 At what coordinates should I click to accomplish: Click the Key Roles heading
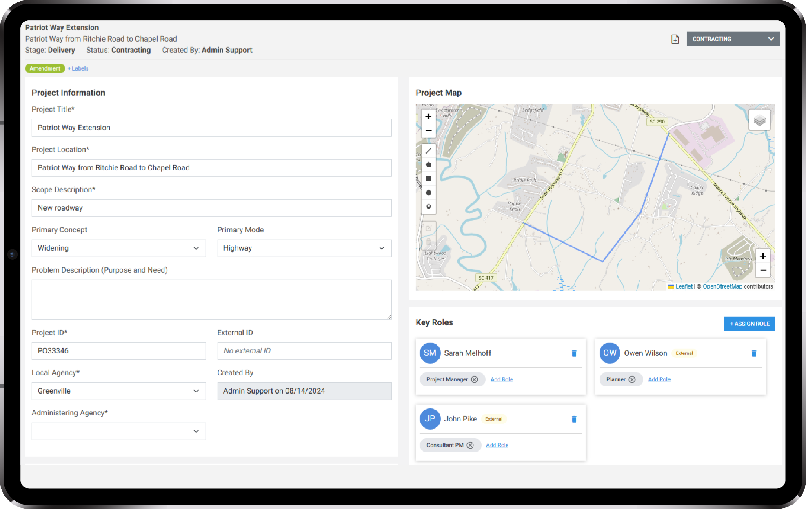coord(434,322)
